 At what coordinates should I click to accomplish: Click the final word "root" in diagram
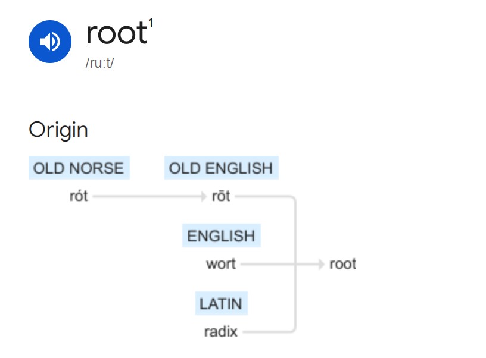coord(343,264)
